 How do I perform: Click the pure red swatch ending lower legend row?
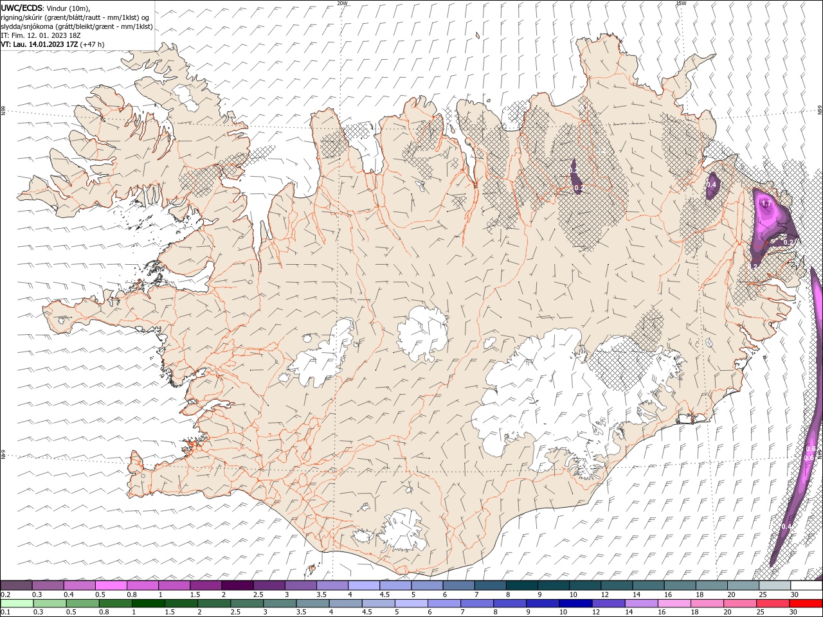coord(806,604)
